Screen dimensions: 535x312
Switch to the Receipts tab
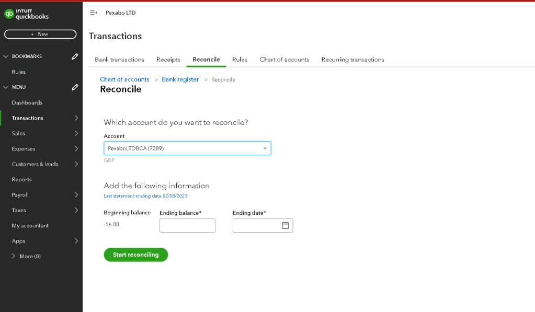pyautogui.click(x=168, y=60)
